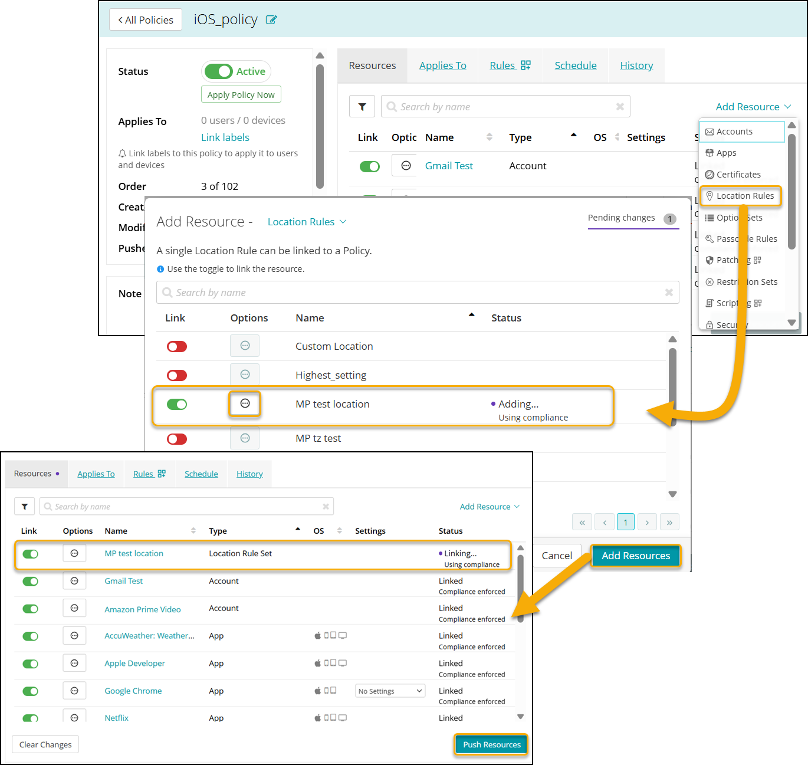Go to the last page of results
Image resolution: width=808 pixels, height=765 pixels.
click(669, 522)
